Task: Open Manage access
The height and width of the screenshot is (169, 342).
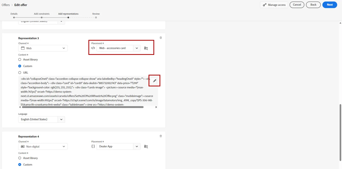Action: (274, 5)
